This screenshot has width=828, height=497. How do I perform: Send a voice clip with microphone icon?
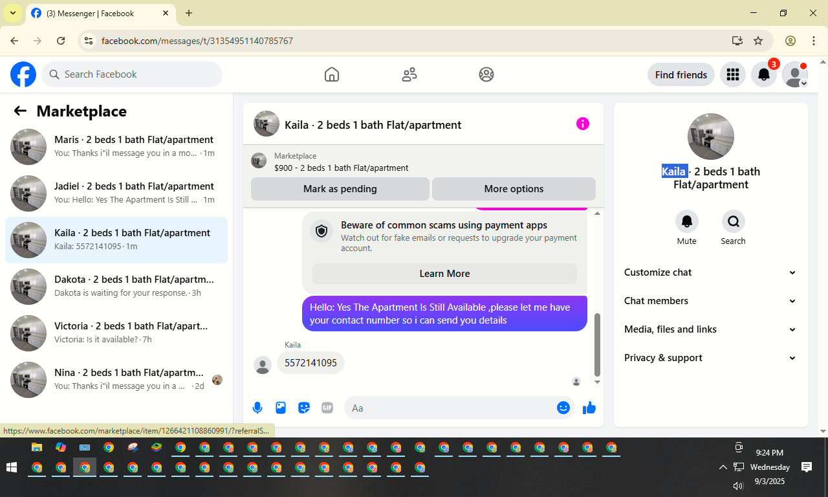tap(257, 408)
